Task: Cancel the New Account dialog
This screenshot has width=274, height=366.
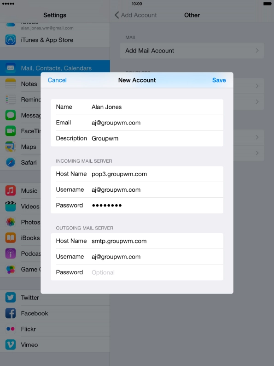Action: pos(57,80)
